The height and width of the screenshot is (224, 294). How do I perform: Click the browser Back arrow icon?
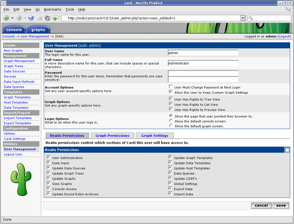click(6, 18)
